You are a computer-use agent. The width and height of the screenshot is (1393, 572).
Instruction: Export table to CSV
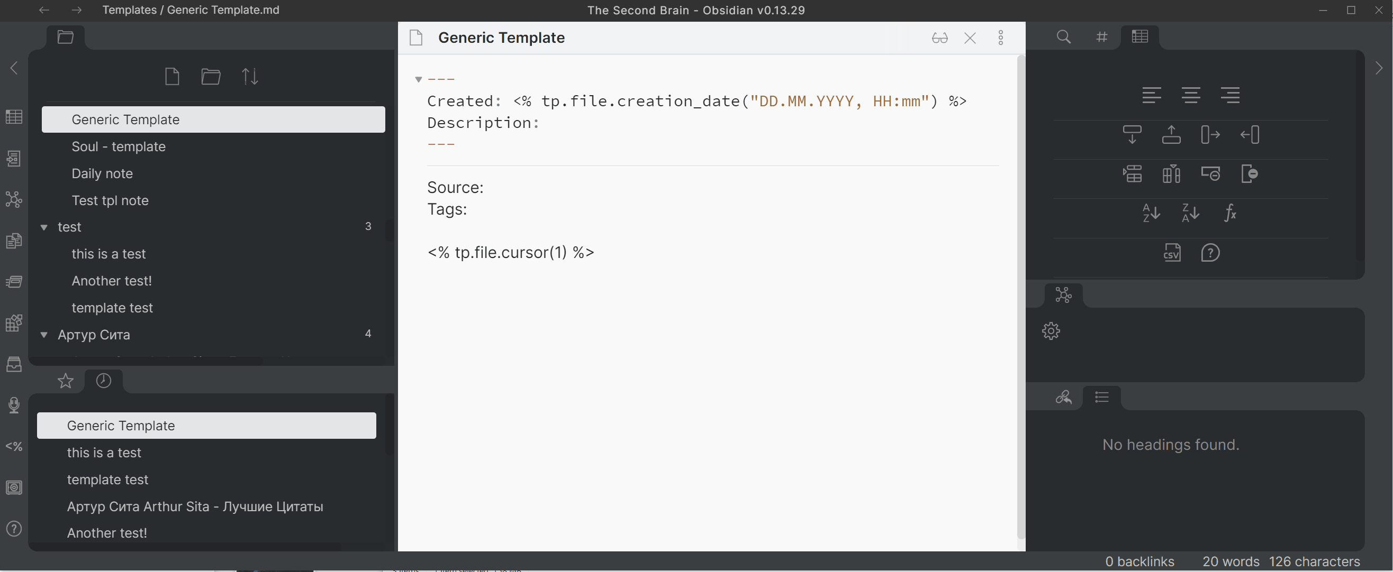pos(1172,252)
